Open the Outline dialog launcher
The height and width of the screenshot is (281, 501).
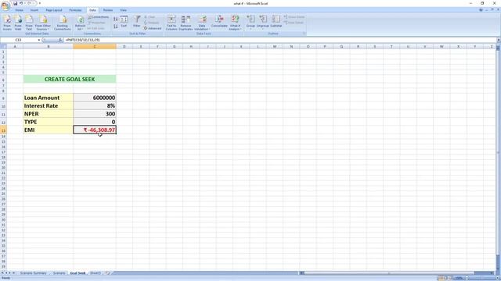[304, 34]
